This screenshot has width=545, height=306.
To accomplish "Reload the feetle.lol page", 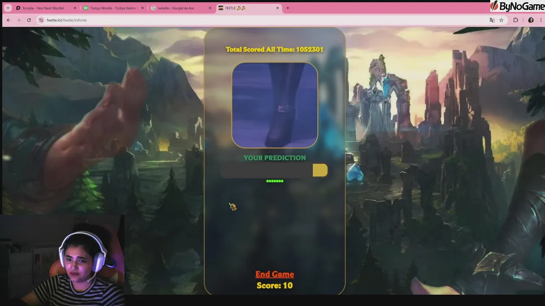I will (x=29, y=20).
